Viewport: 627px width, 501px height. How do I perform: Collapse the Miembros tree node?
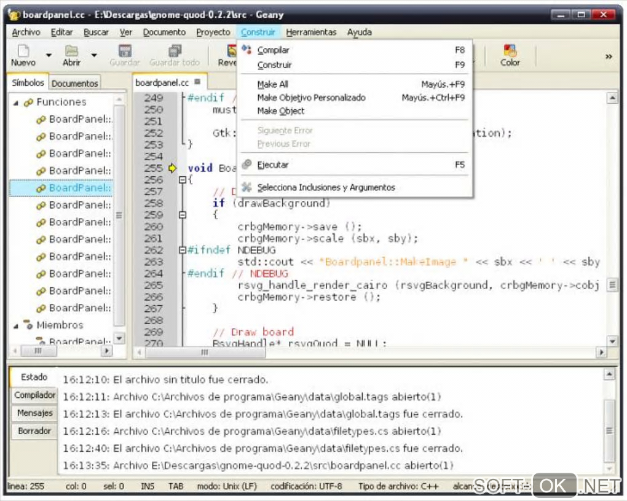point(15,326)
